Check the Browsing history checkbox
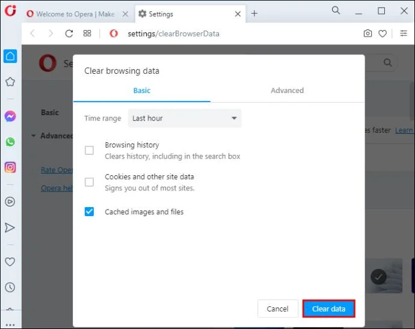This screenshot has width=415, height=329. (89, 150)
